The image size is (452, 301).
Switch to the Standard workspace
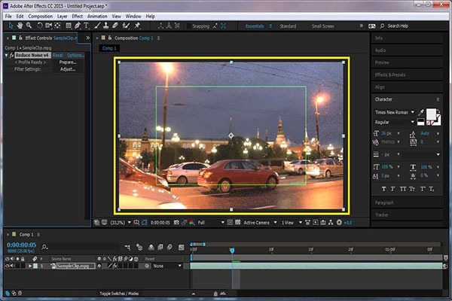pyautogui.click(x=288, y=26)
